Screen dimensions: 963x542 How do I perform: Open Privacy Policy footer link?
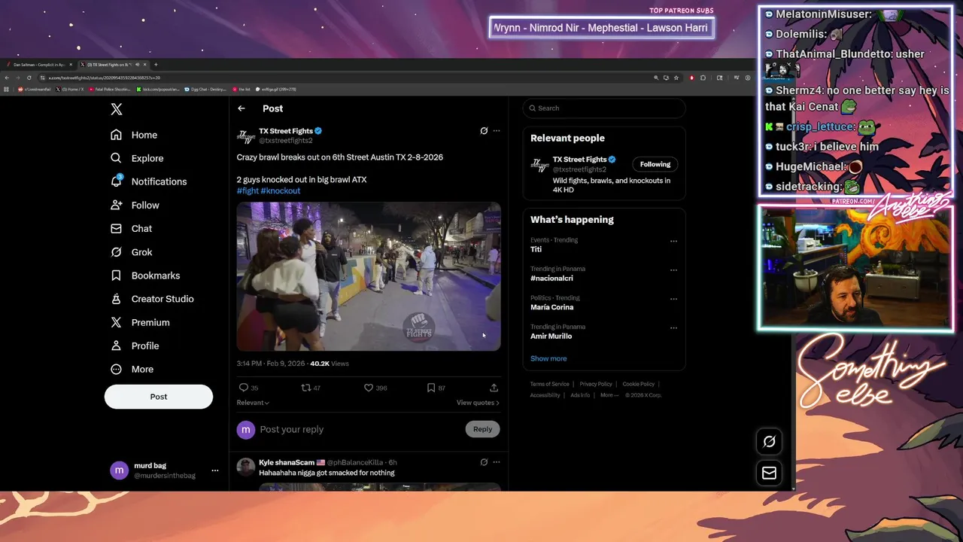(596, 384)
